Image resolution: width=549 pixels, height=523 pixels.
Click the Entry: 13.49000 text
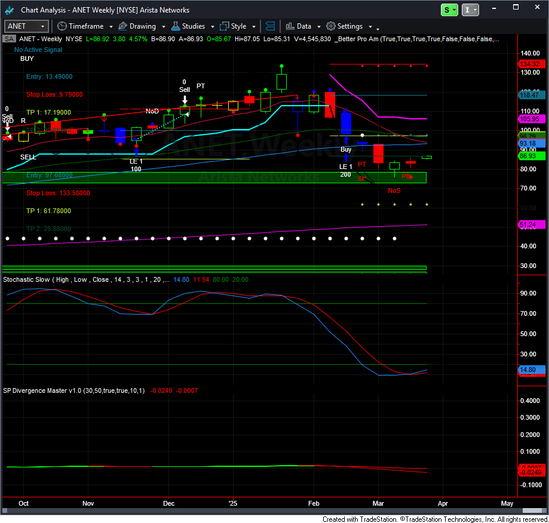point(50,76)
